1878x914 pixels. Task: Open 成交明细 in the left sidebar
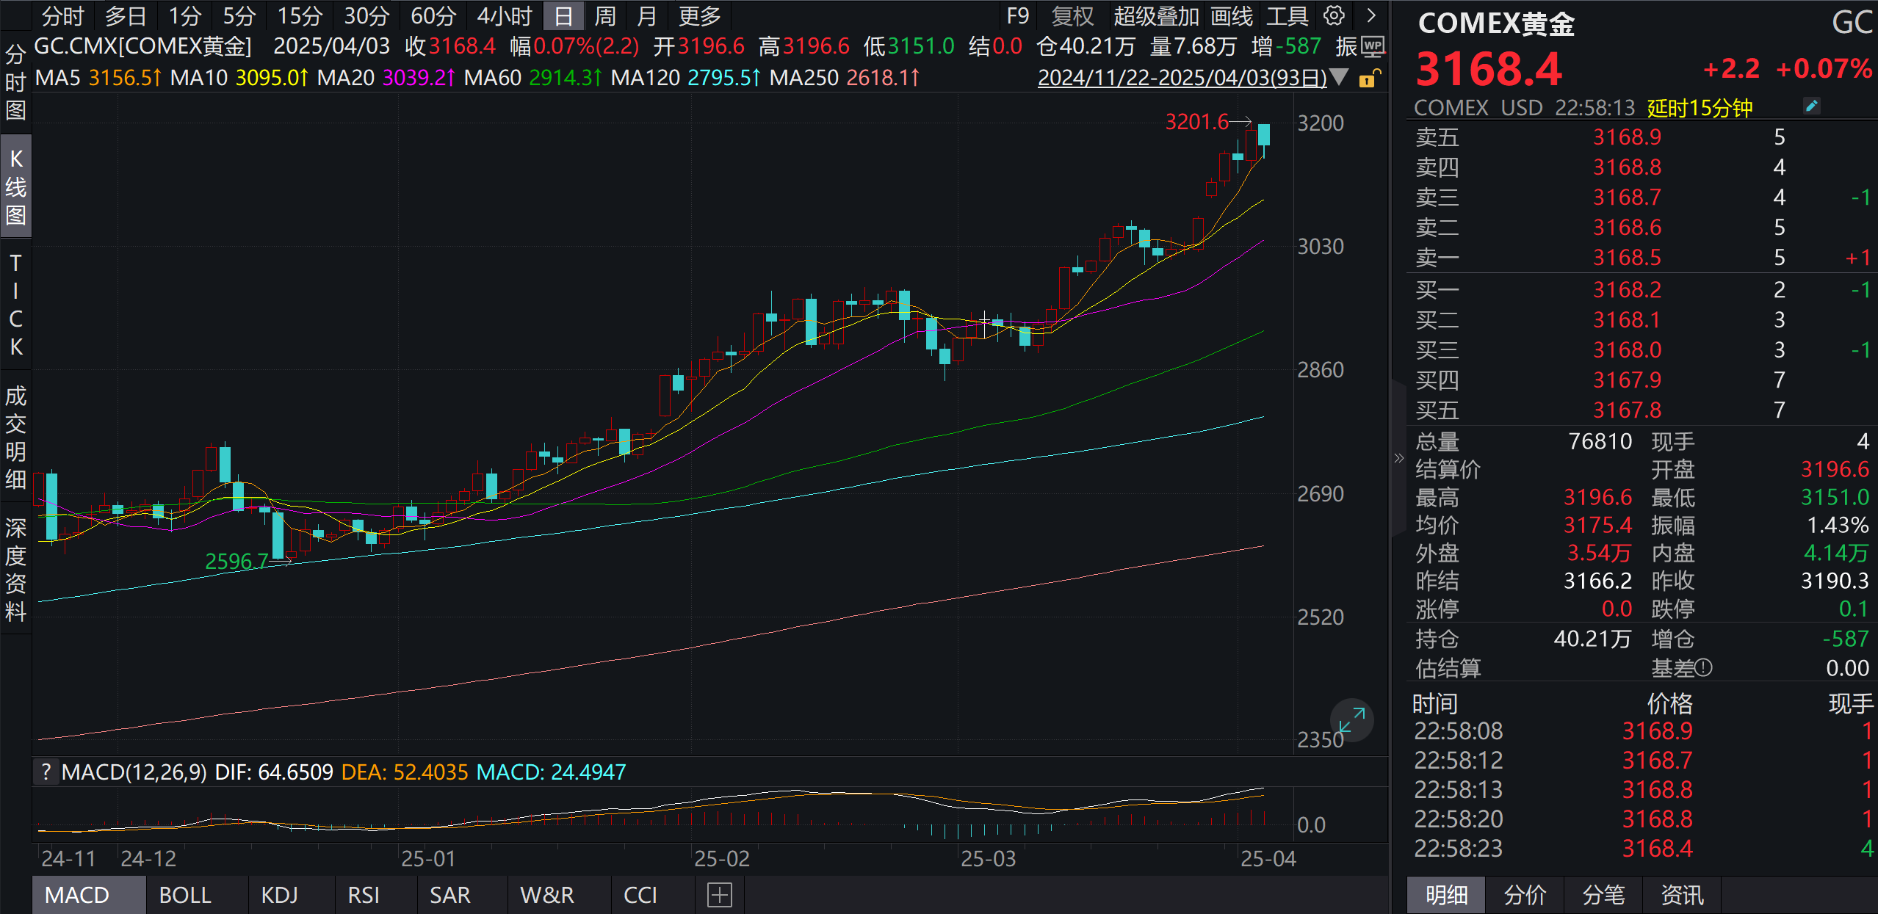[x=15, y=438]
